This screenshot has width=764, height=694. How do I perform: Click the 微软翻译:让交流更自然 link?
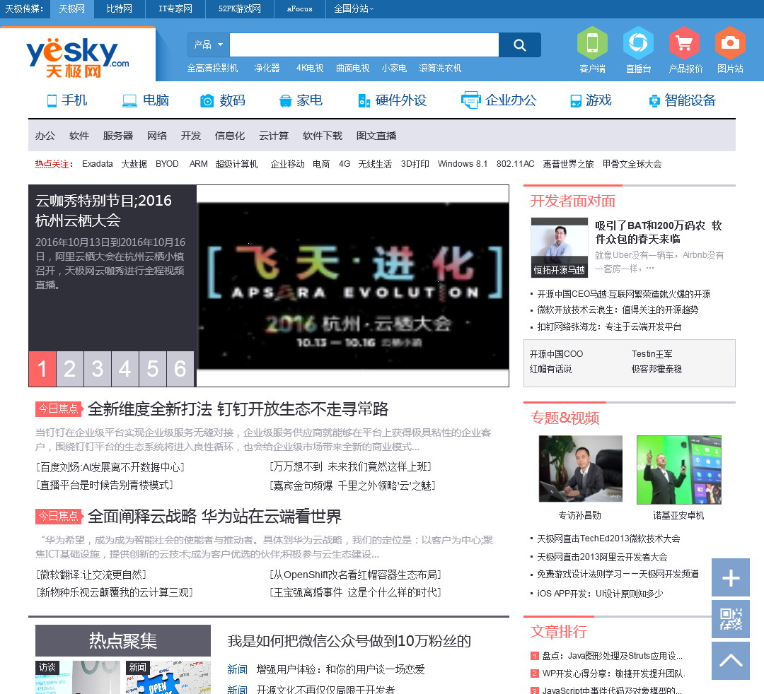click(91, 575)
